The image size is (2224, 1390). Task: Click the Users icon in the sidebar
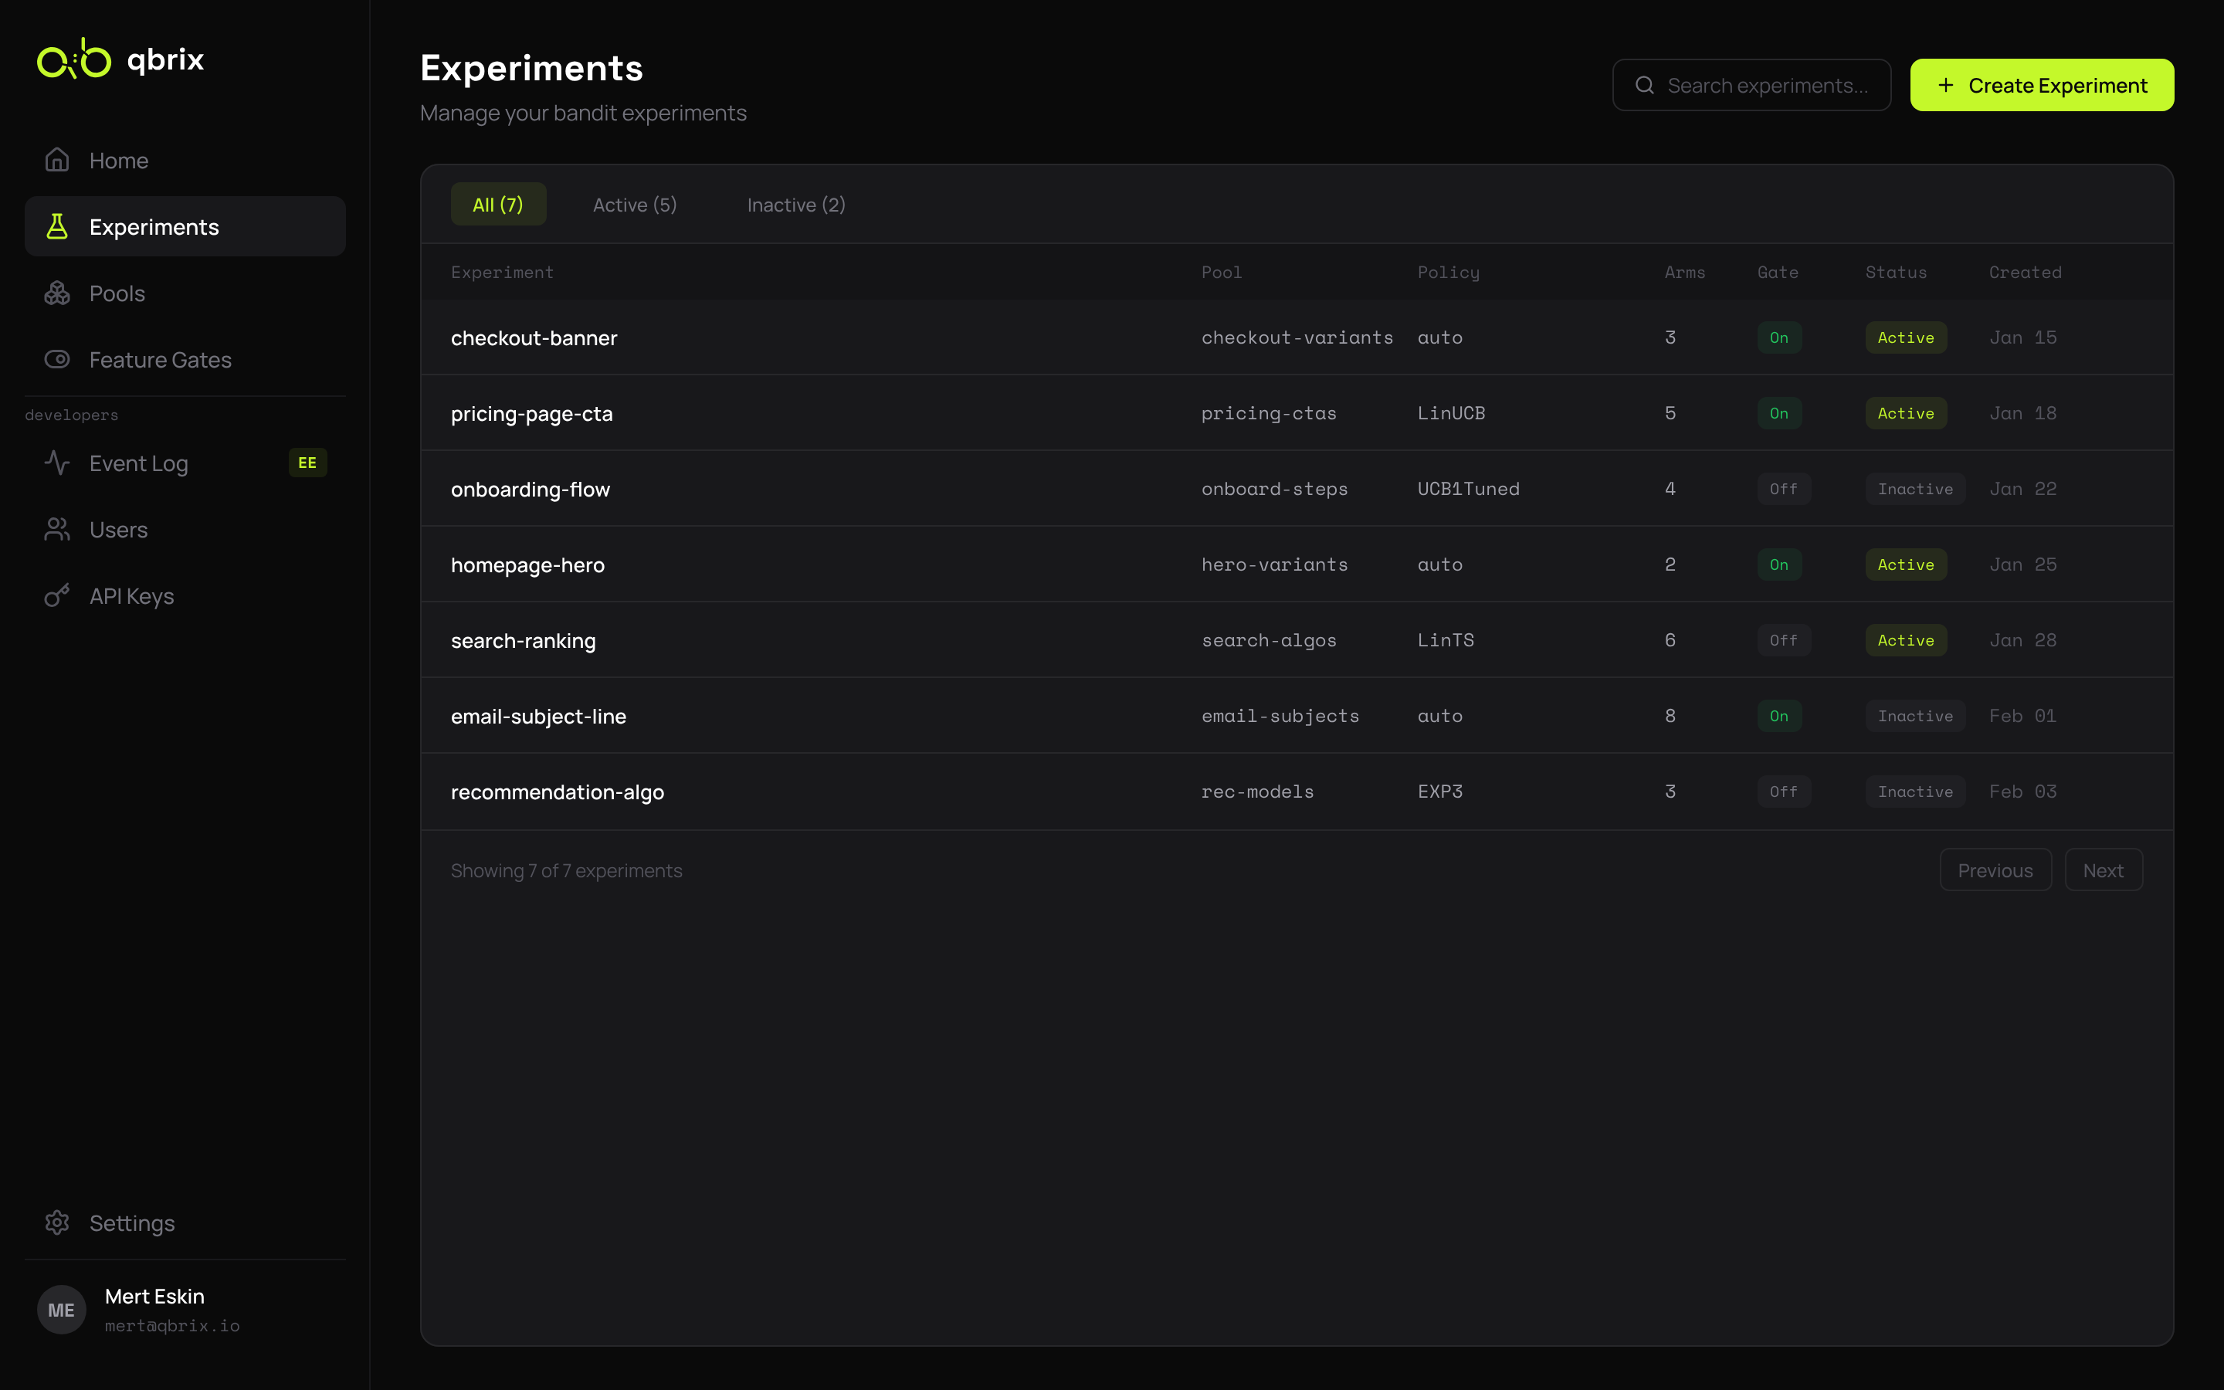[57, 529]
